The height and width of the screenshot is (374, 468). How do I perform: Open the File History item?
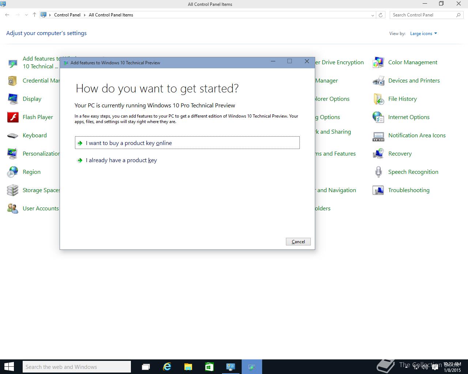click(x=395, y=99)
